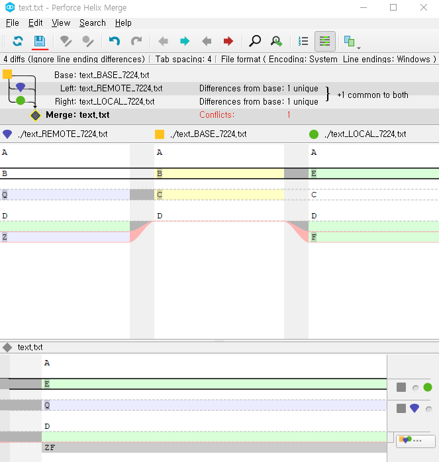The height and width of the screenshot is (462, 439).
Task: Click the Refresh files toolbar icon
Action: tap(18, 41)
